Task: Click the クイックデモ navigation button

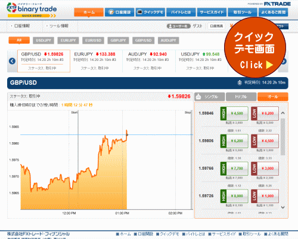Action: [x=150, y=12]
